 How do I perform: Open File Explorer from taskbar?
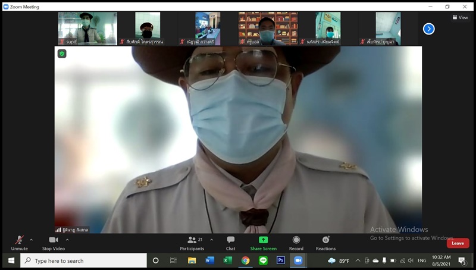192,260
